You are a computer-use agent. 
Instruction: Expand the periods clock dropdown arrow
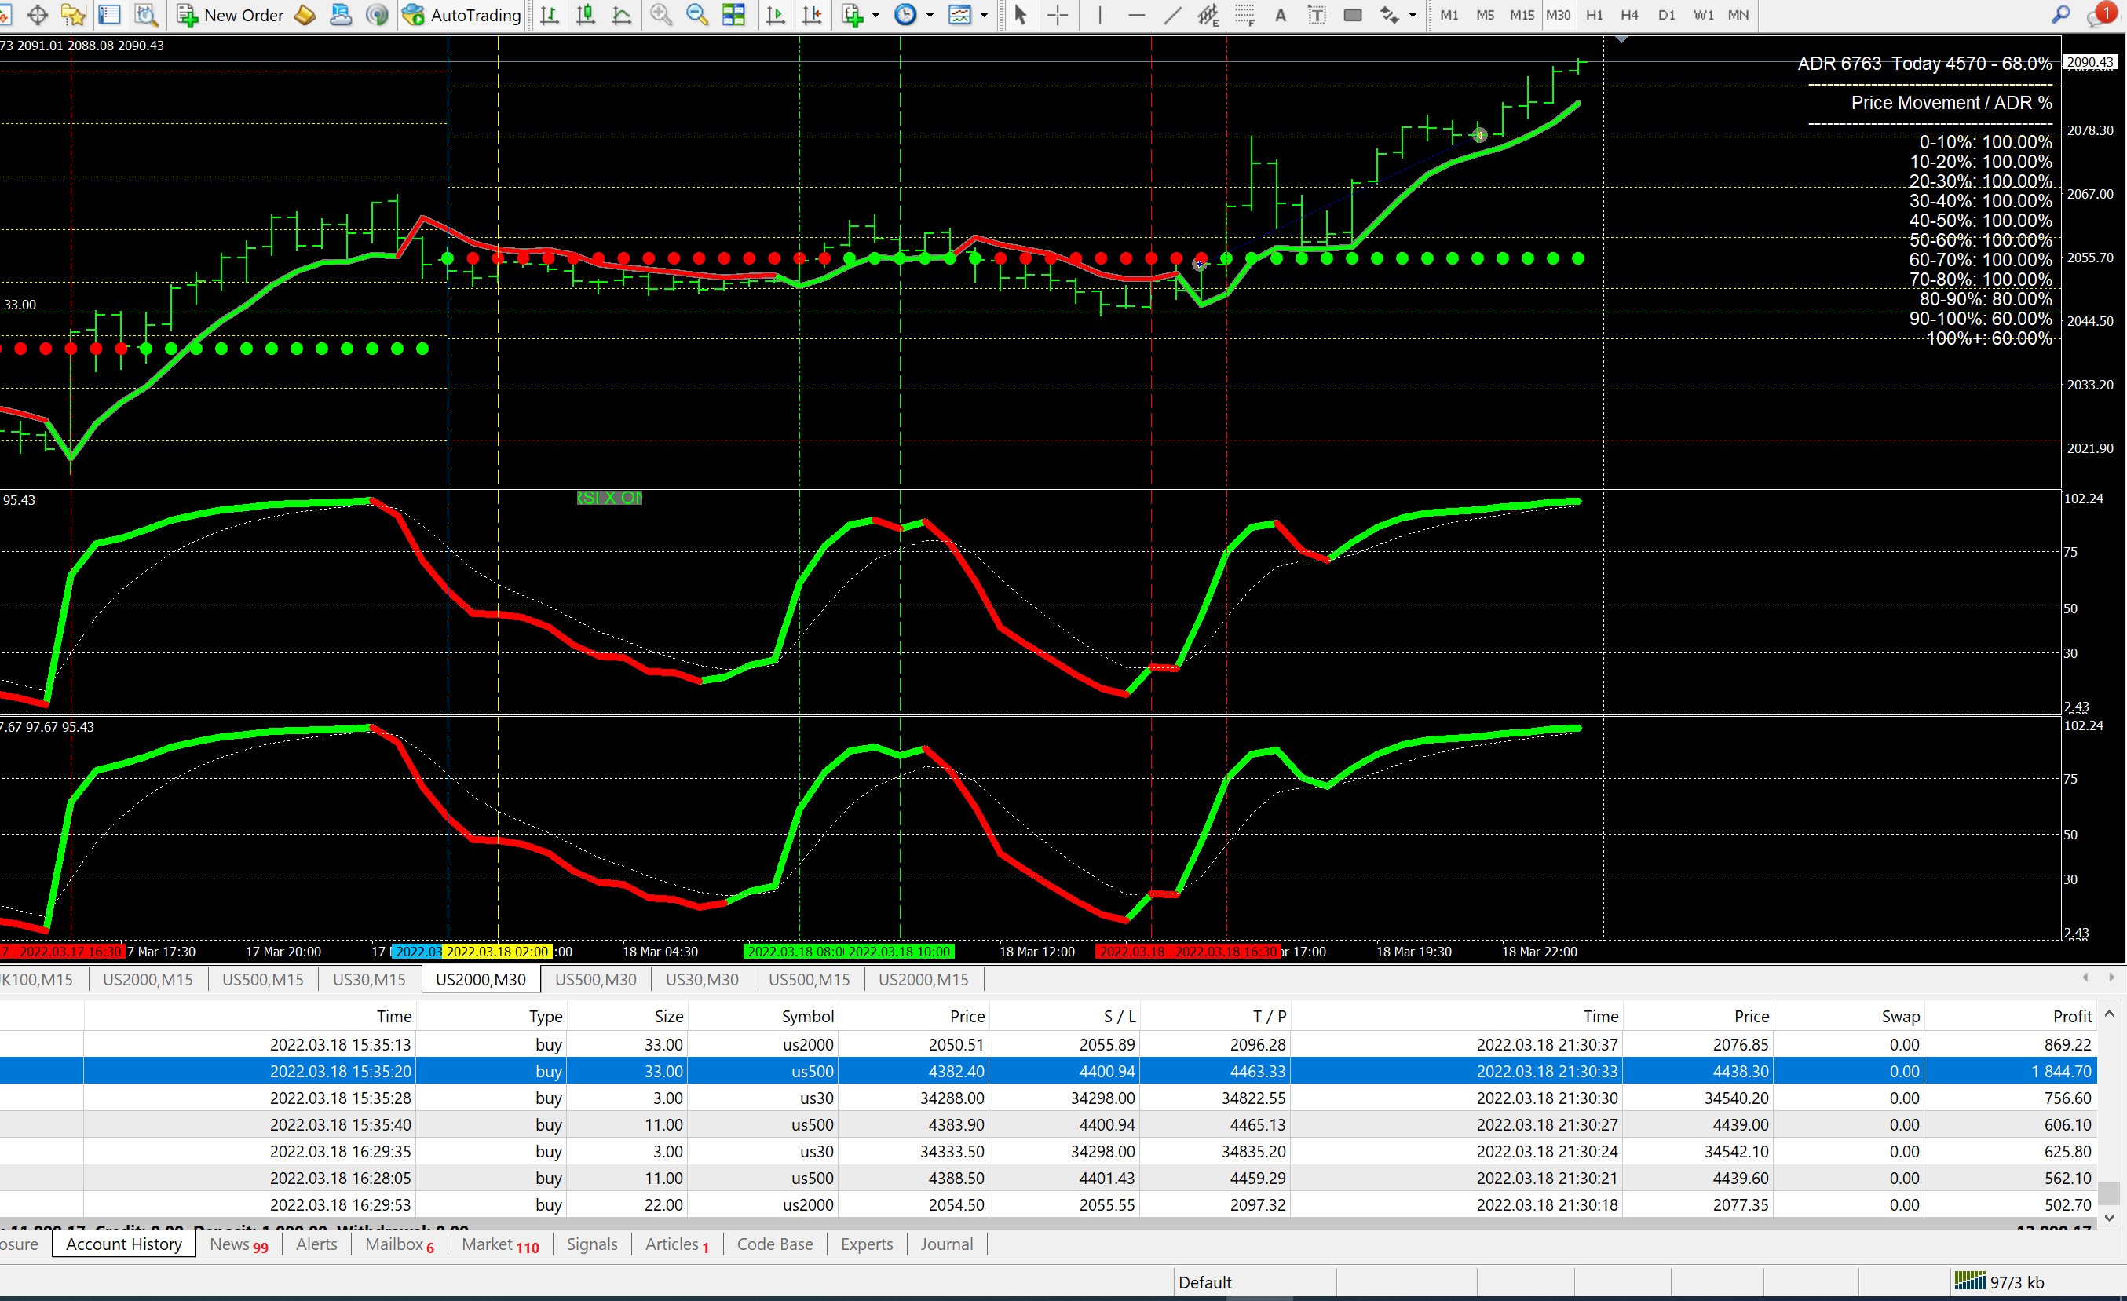pos(930,16)
